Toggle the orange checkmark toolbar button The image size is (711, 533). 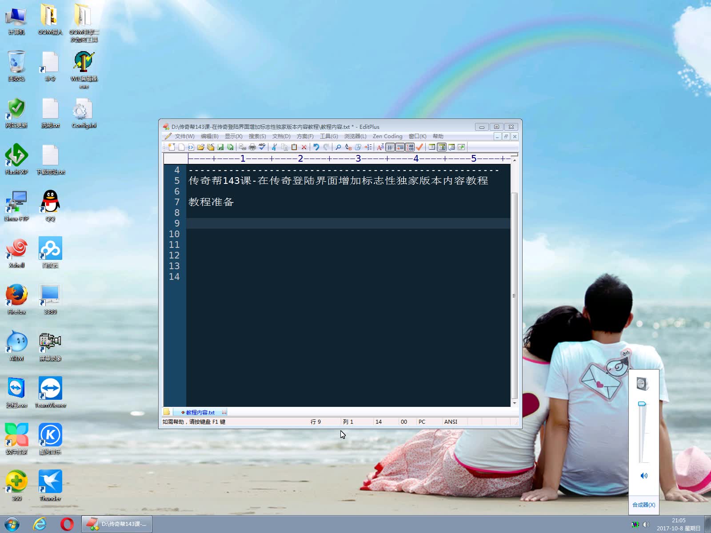tap(419, 147)
